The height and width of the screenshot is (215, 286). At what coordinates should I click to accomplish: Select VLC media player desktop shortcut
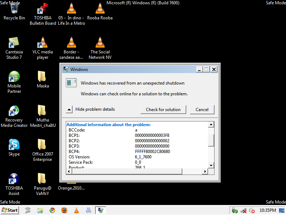pyautogui.click(x=43, y=48)
